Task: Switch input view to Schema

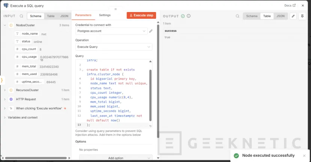Action: [x=36, y=16]
